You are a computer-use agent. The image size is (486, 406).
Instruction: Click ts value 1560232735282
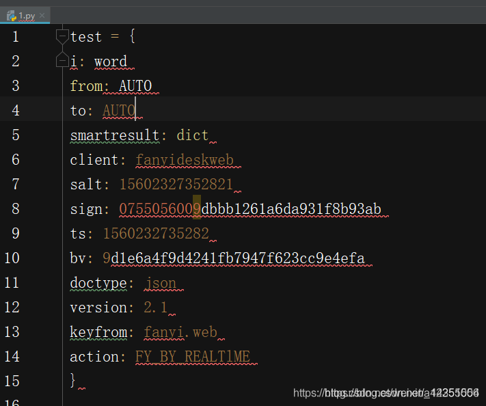click(157, 233)
